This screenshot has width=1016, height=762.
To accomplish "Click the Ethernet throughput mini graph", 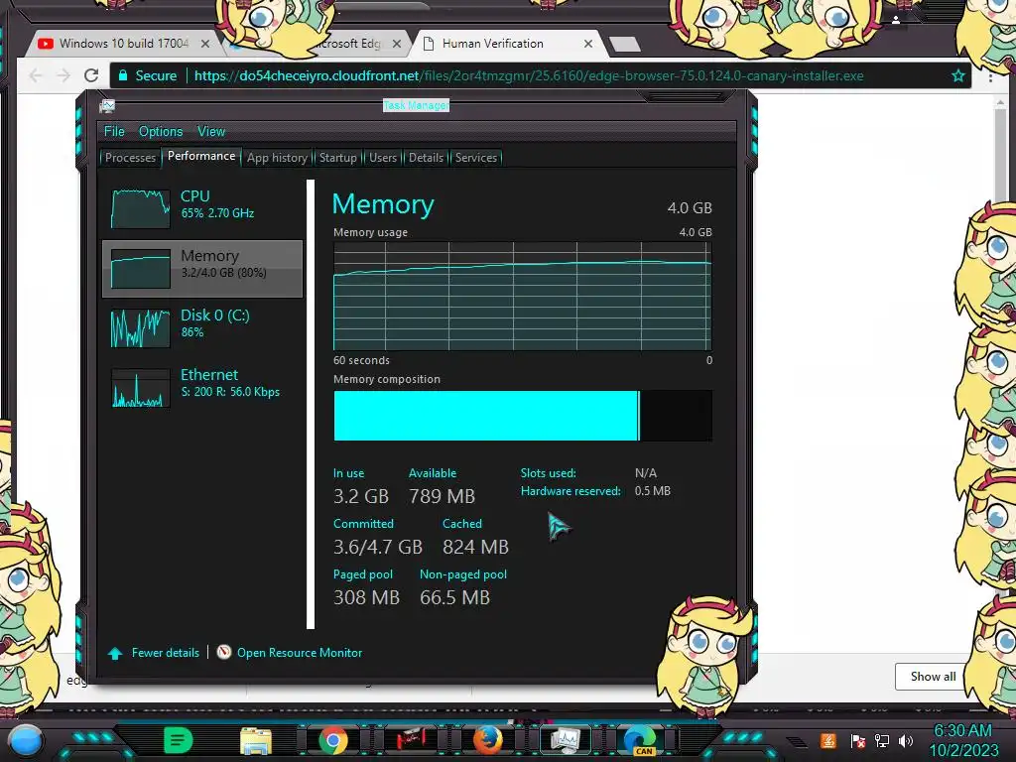I will click(141, 388).
